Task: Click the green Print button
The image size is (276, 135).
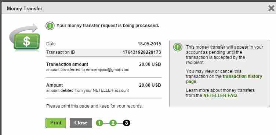Action: point(56,123)
